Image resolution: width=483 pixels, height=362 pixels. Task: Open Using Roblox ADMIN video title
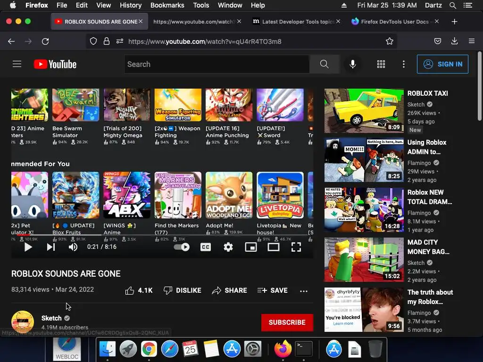[427, 147]
